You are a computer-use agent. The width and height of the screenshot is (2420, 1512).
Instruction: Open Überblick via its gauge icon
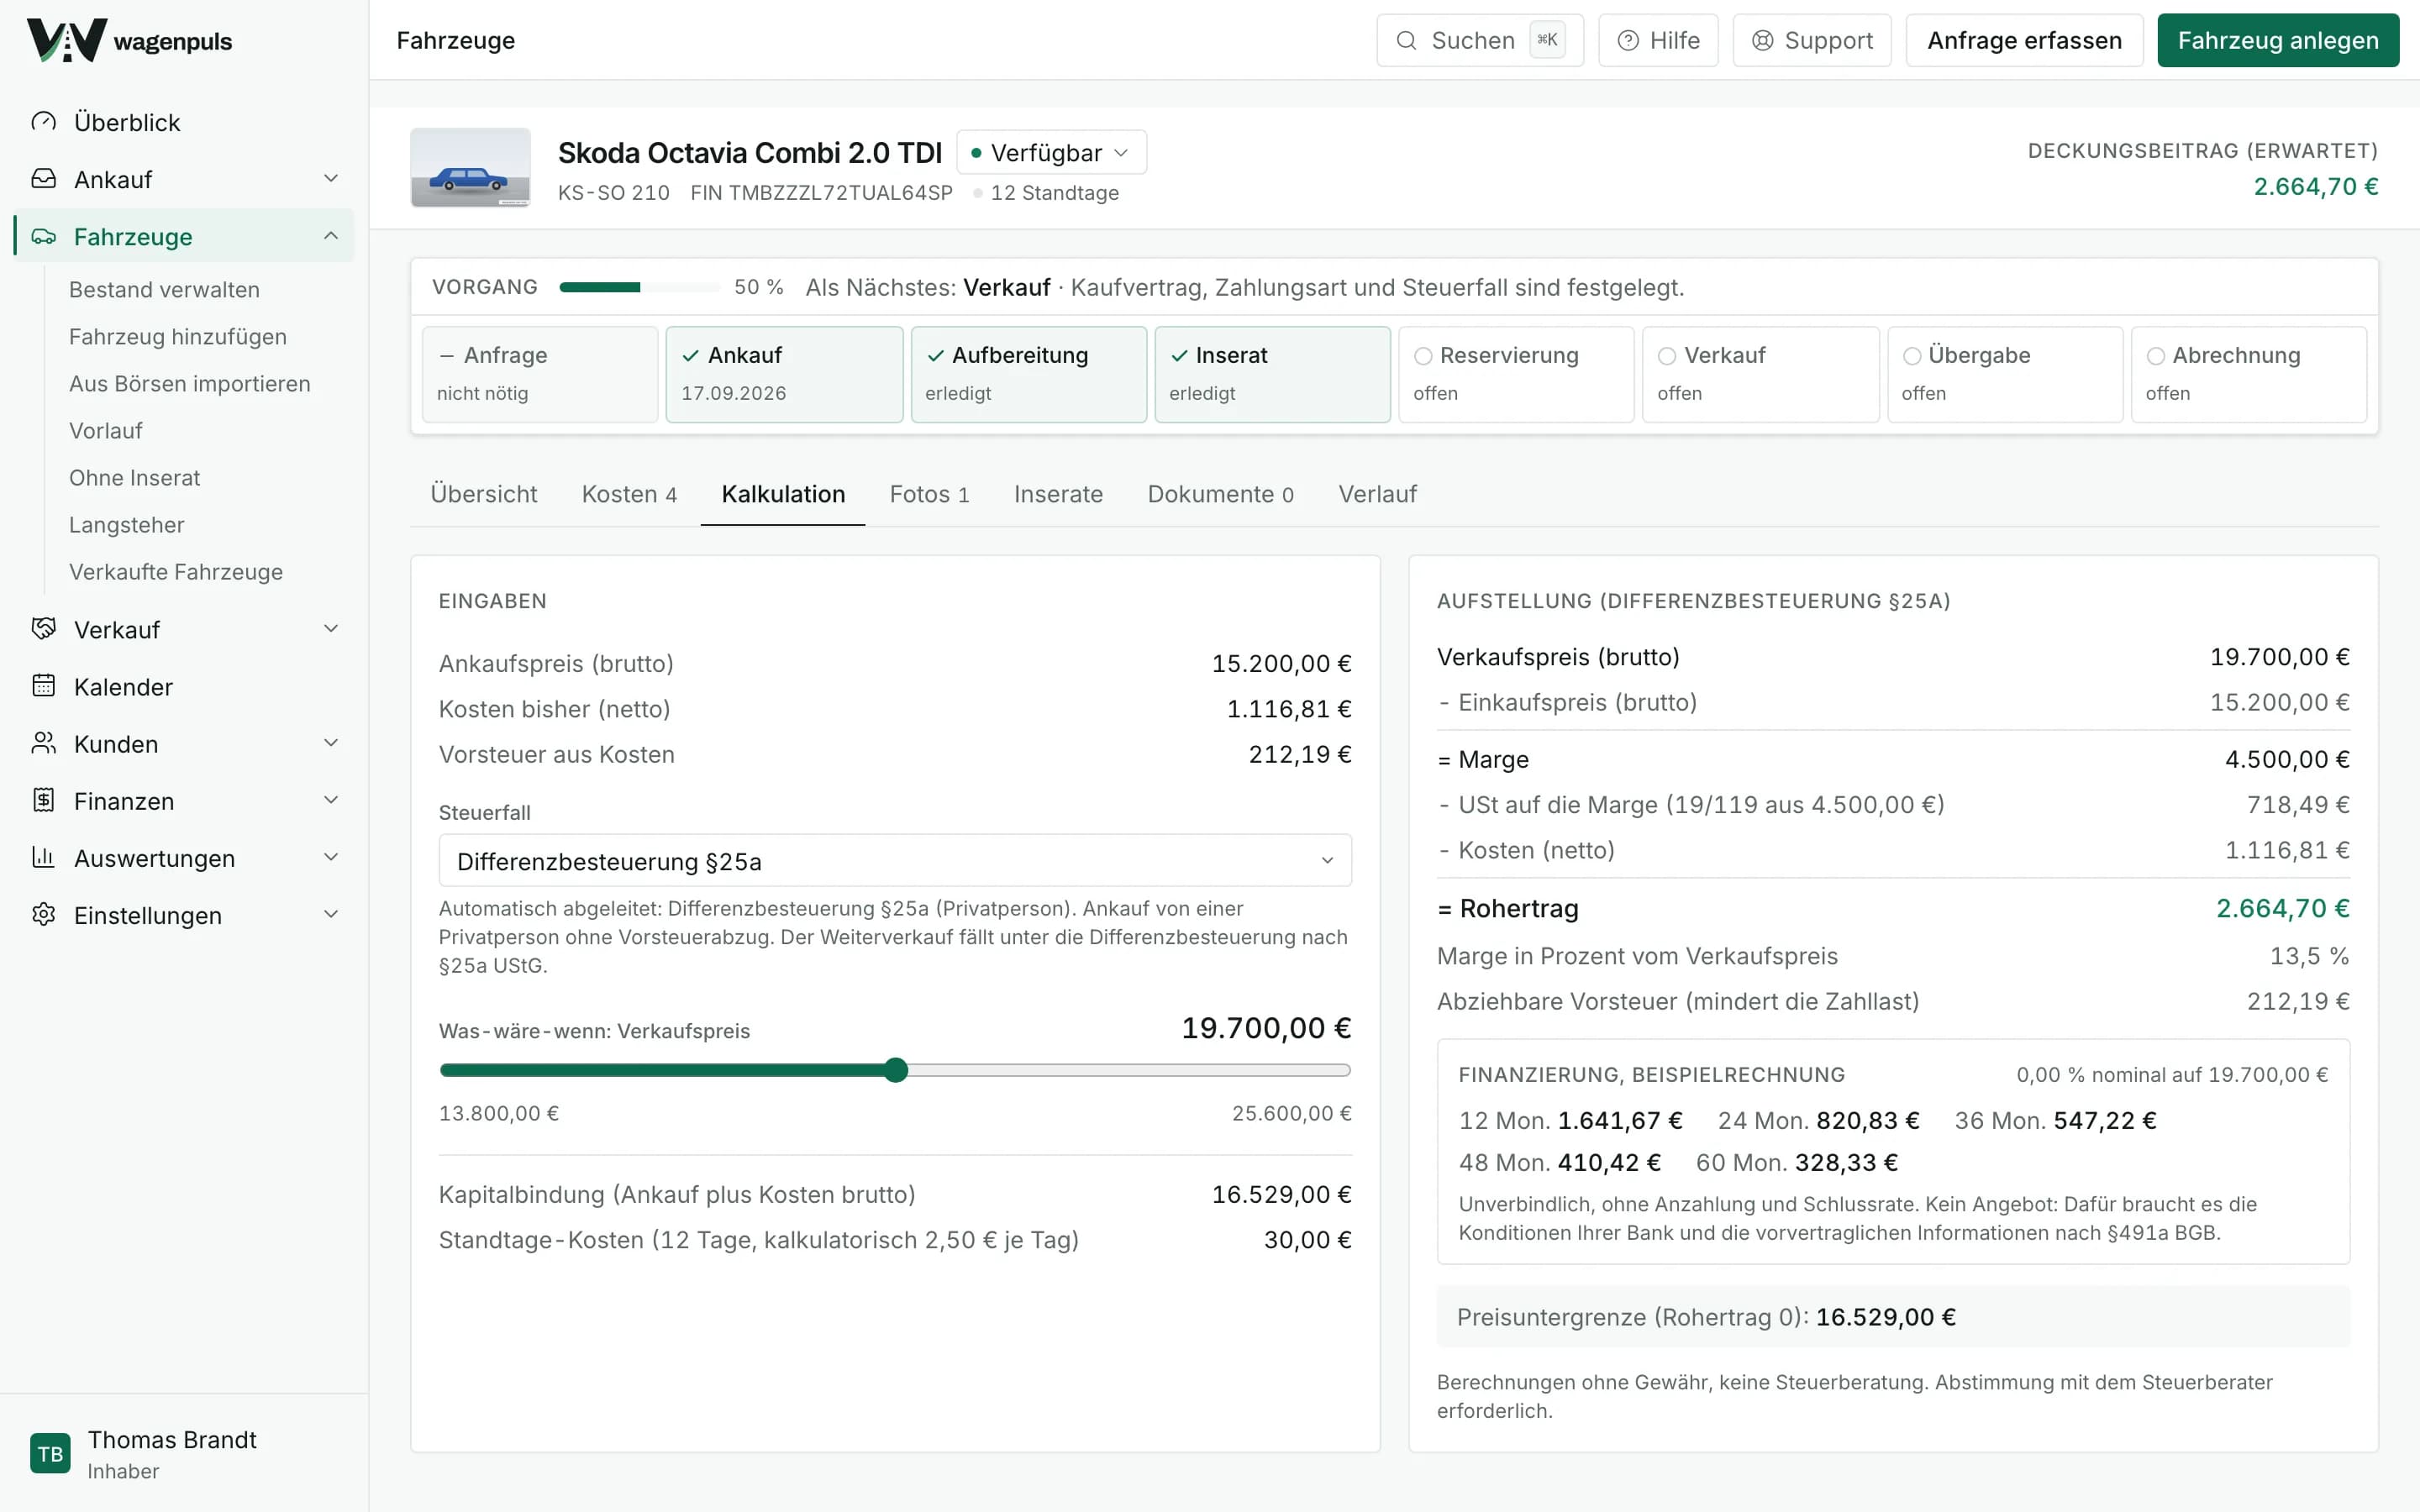coord(43,122)
